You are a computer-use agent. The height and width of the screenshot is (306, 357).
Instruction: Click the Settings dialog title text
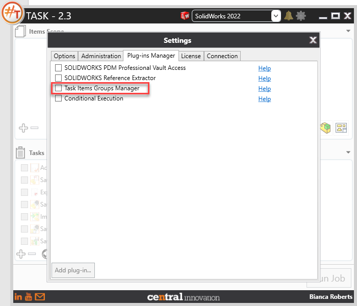pos(177,40)
